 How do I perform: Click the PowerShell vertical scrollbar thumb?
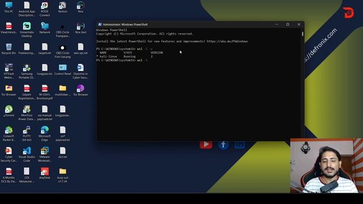point(302,34)
